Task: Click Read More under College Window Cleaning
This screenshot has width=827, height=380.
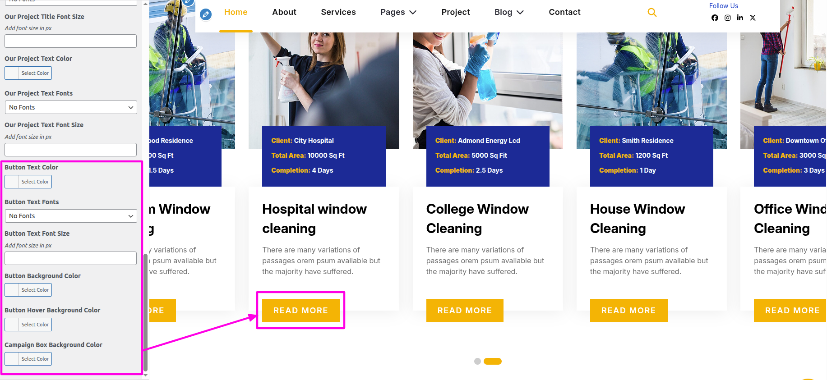Action: pos(465,310)
